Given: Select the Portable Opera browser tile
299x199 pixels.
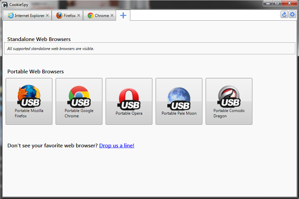Looking at the screenshot, I should [129, 101].
